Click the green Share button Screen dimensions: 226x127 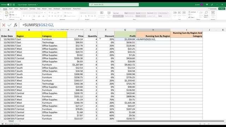(x=222, y=9)
